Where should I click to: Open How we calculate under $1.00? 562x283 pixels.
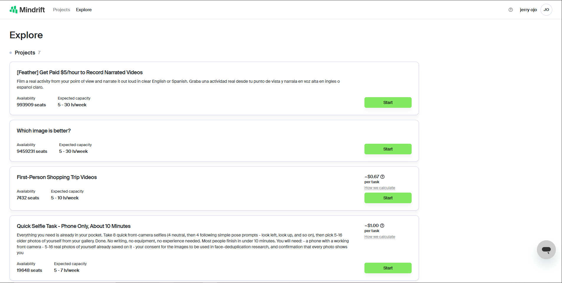tap(380, 237)
